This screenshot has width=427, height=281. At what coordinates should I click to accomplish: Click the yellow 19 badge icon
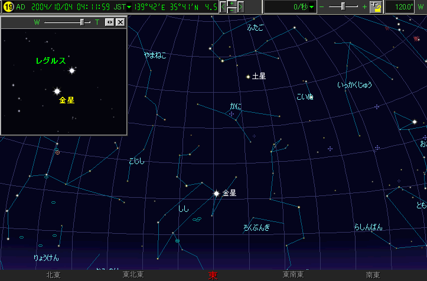tap(8, 7)
